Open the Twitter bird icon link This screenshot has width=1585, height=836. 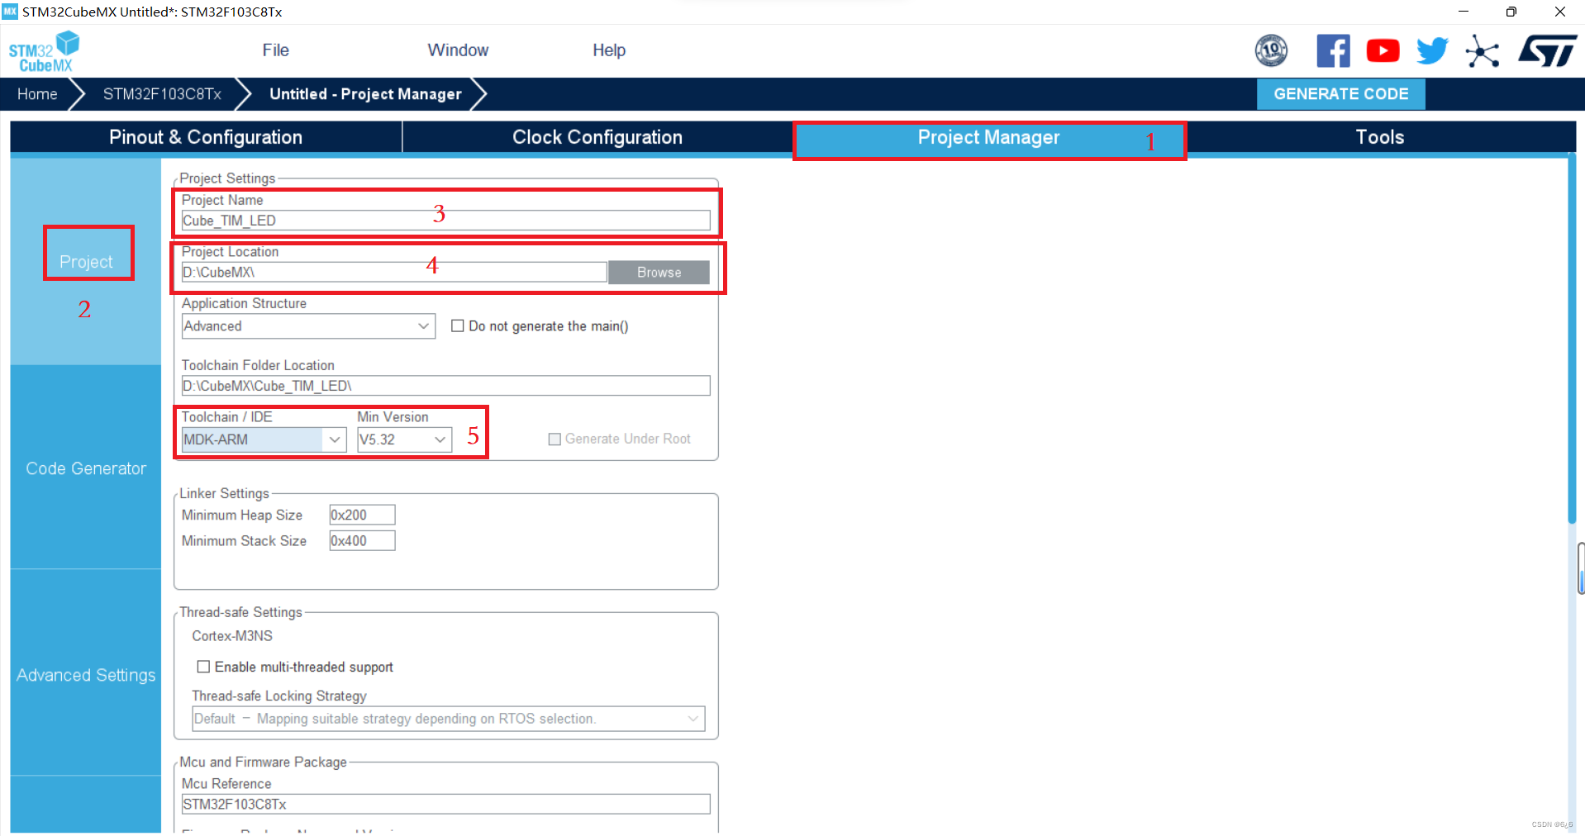pyautogui.click(x=1432, y=50)
